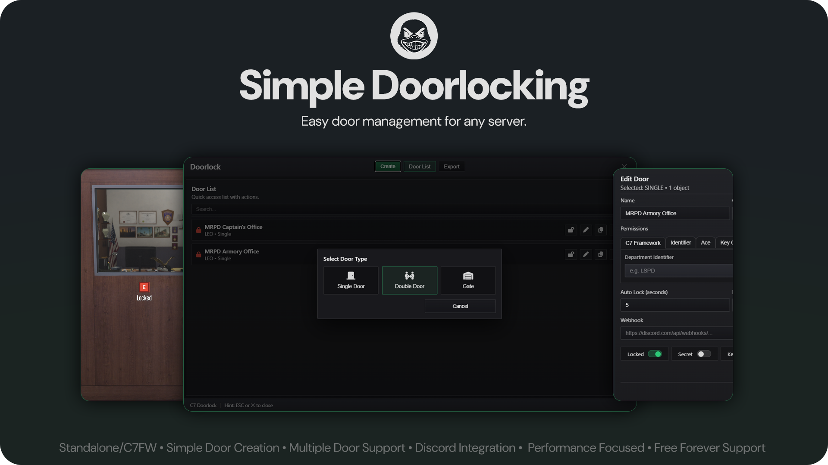The image size is (828, 465).
Task: Close the Doorlock window with X
Action: (x=624, y=166)
